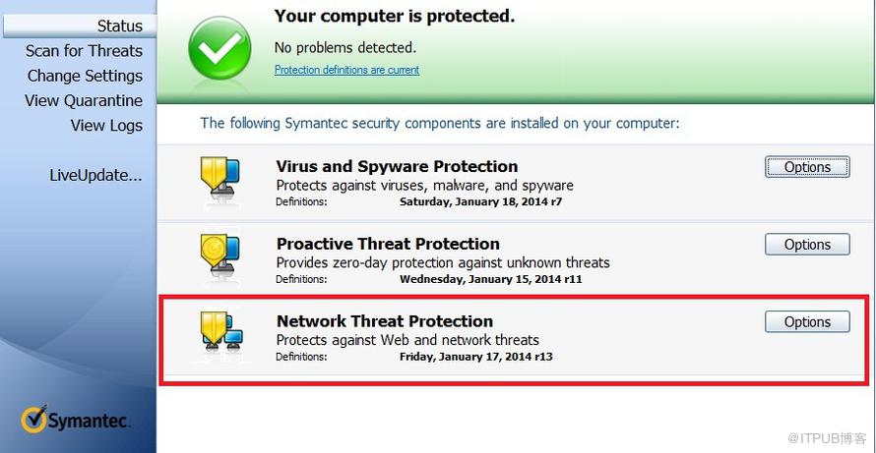Click the Virus and Spyware Protection title
The width and height of the screenshot is (876, 453).
397,166
